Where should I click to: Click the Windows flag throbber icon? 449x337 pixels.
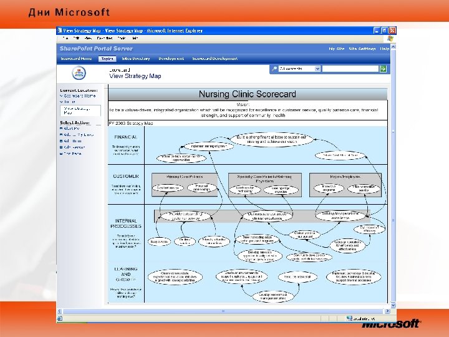pyautogui.click(x=390, y=39)
